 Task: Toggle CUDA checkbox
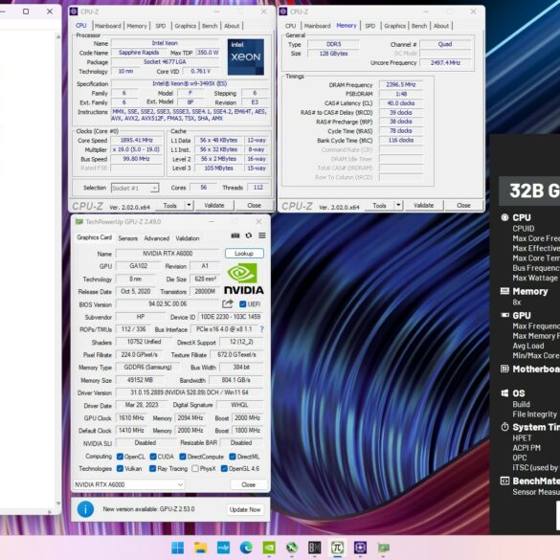[153, 457]
